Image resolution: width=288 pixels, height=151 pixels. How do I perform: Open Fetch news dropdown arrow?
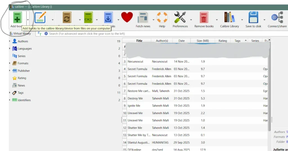click(x=153, y=20)
